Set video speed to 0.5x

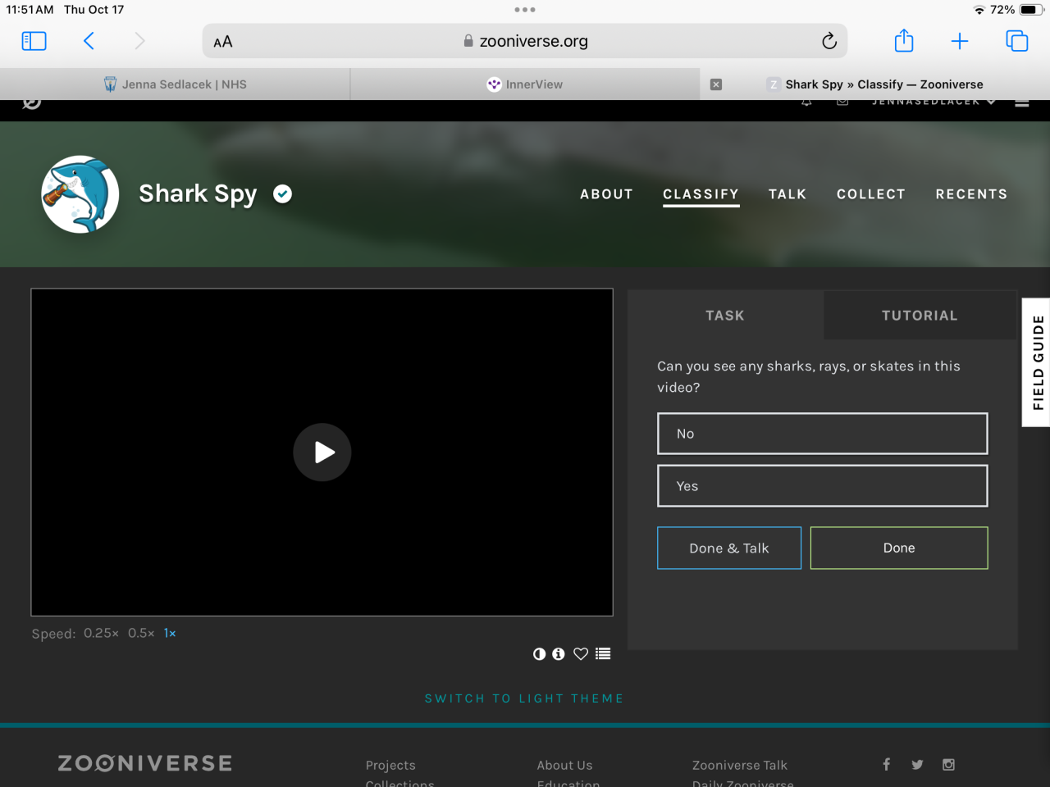click(141, 633)
